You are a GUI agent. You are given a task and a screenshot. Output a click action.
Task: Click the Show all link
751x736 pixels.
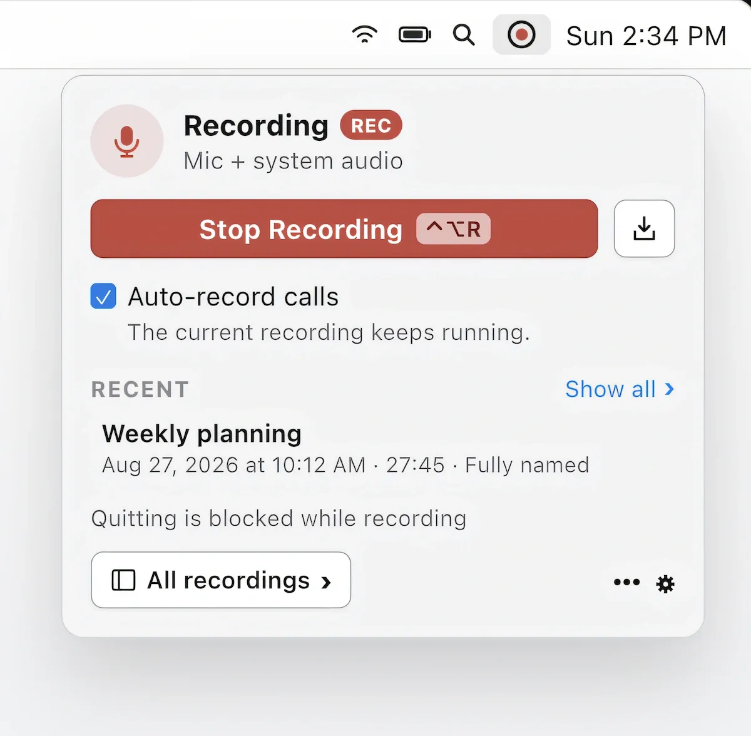pyautogui.click(x=620, y=389)
